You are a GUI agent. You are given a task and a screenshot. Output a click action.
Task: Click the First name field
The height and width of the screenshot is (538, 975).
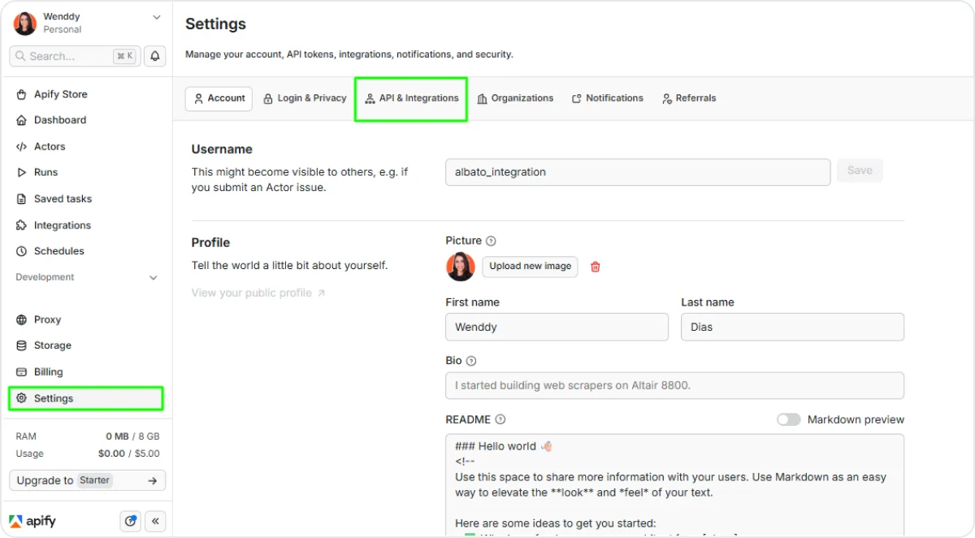[x=557, y=327]
